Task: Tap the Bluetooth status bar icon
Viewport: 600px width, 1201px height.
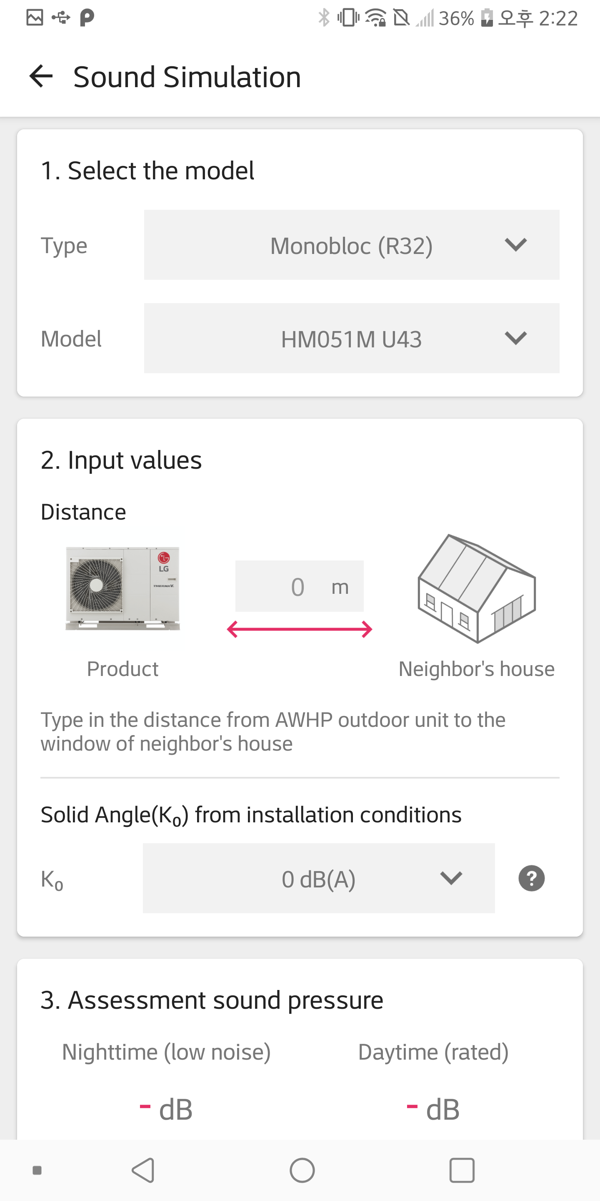Action: (324, 18)
